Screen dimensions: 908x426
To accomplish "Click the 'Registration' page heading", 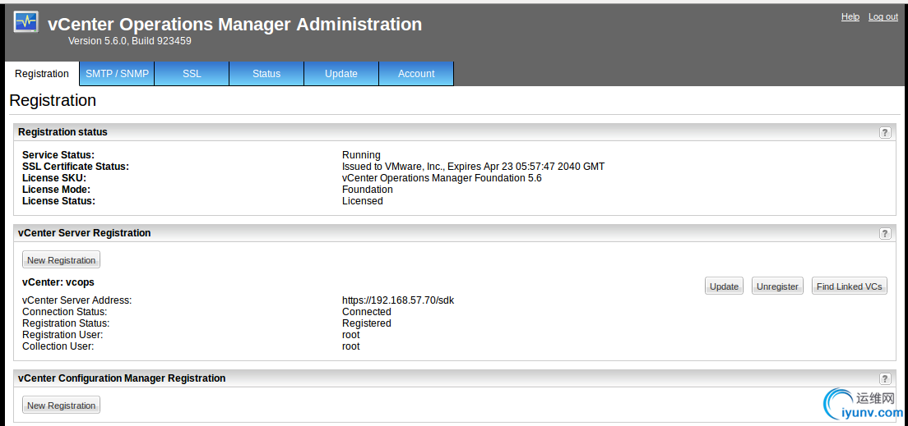I will point(53,101).
